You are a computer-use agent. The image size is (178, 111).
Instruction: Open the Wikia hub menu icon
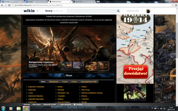tap(38, 11)
